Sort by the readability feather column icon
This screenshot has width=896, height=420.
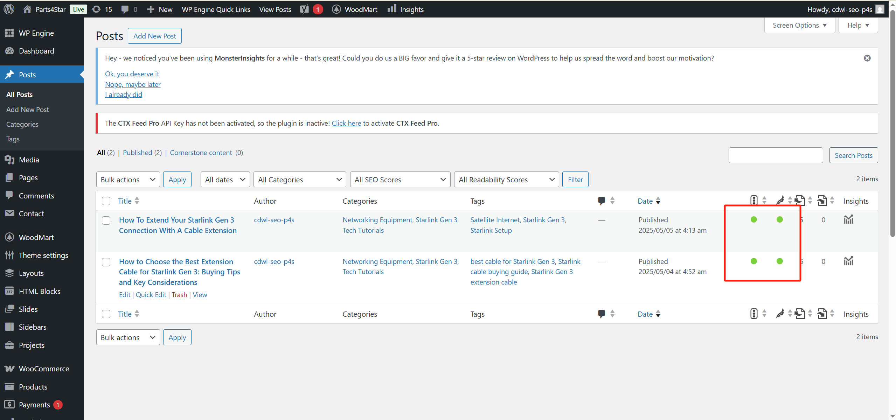[x=780, y=201]
